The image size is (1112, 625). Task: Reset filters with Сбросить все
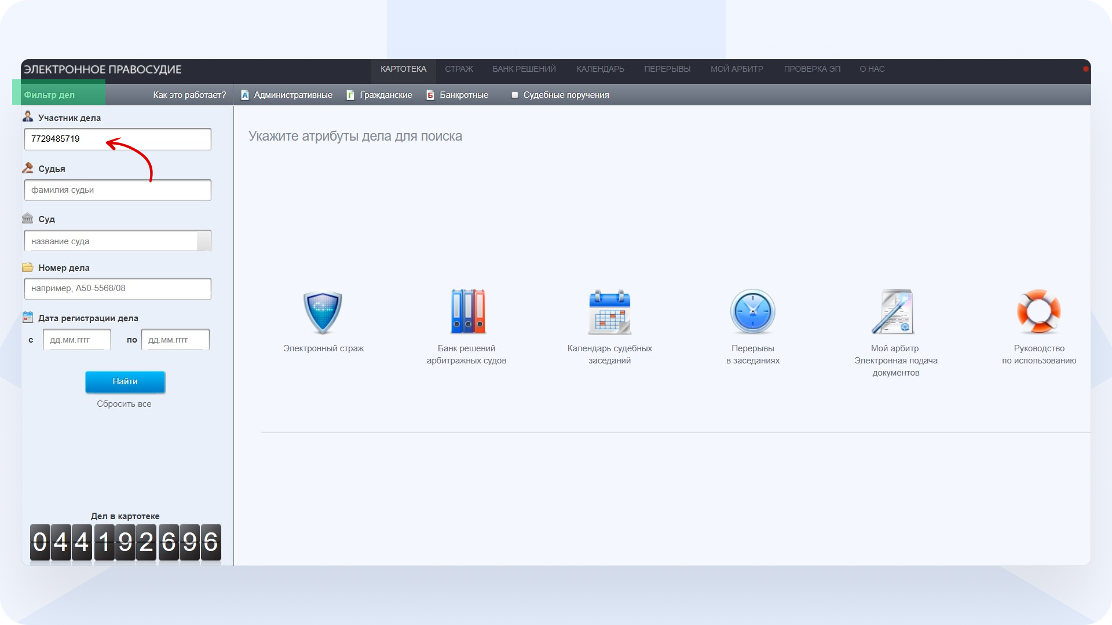124,404
